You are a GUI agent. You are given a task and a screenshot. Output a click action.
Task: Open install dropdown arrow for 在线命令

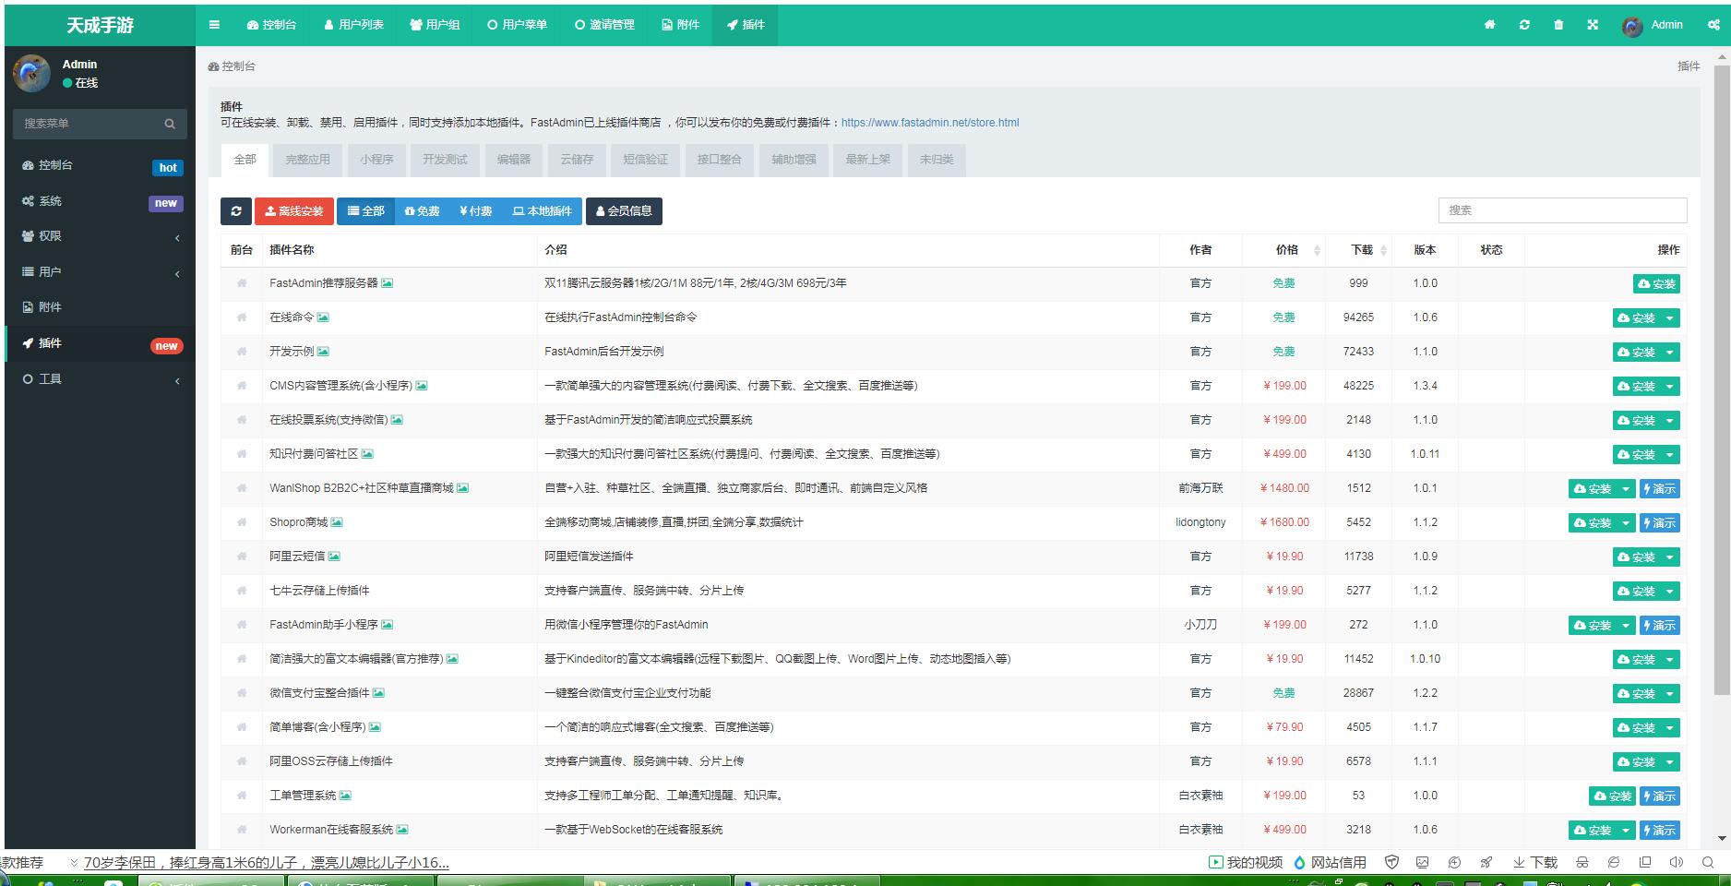1670,318
